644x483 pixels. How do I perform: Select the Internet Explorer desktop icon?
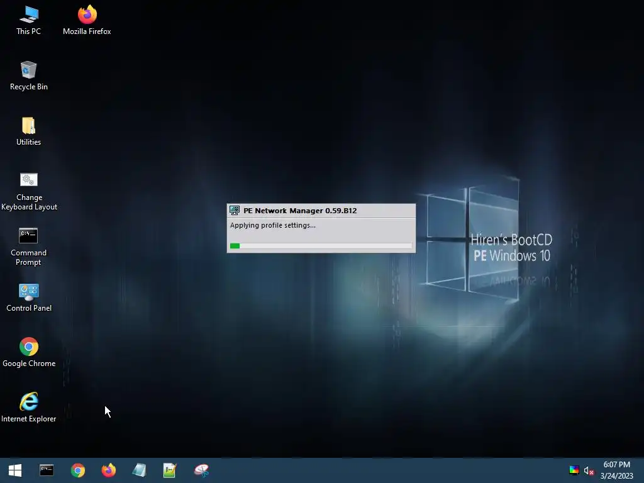(x=29, y=408)
